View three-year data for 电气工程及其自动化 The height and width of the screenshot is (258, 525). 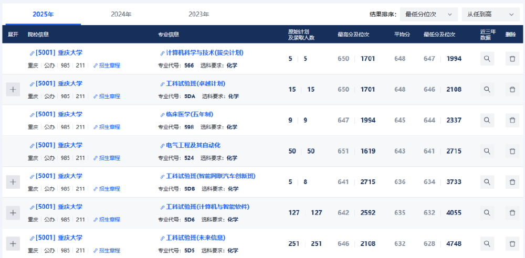[487, 151]
